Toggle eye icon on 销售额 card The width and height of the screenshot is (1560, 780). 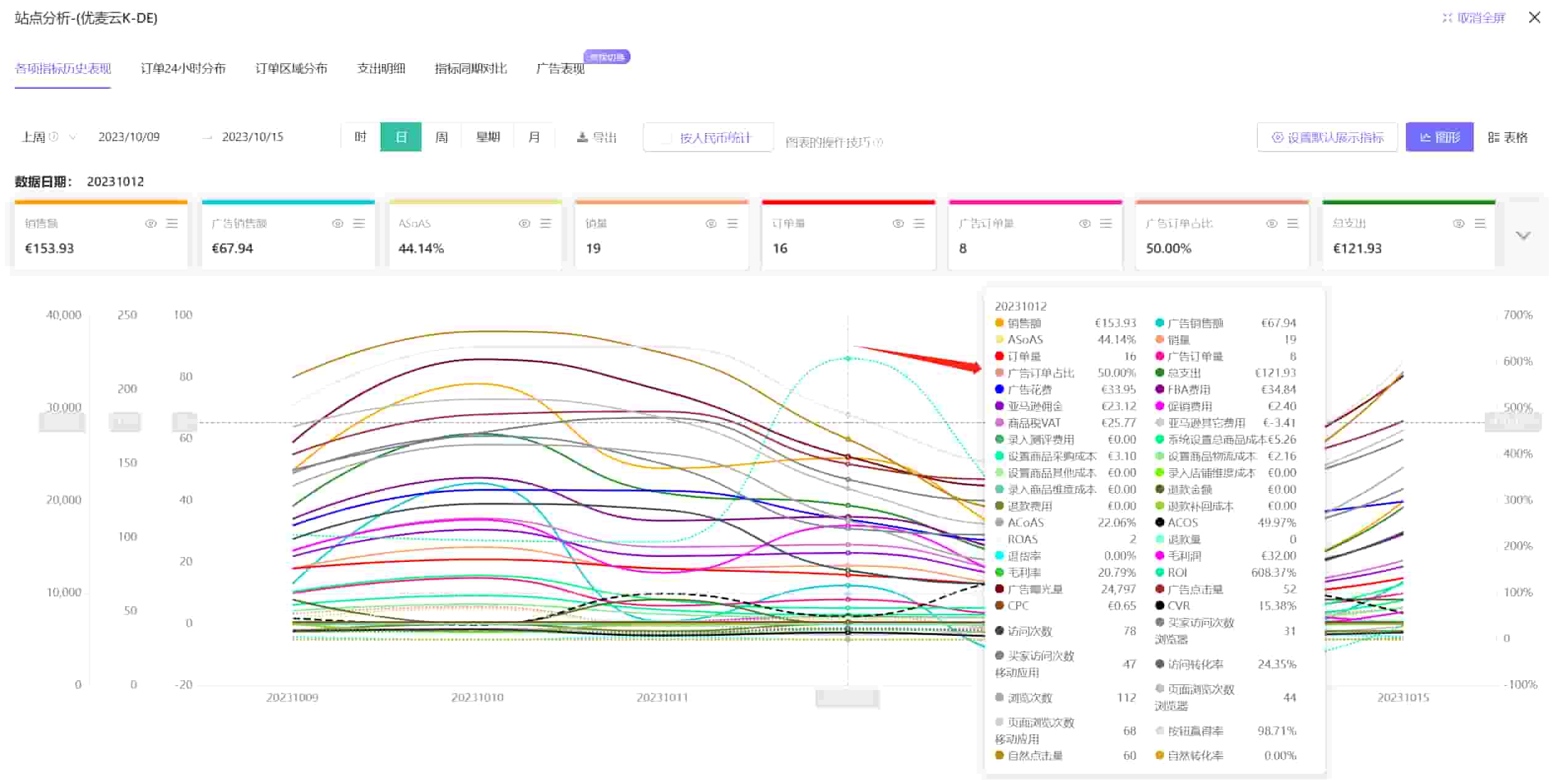point(150,224)
